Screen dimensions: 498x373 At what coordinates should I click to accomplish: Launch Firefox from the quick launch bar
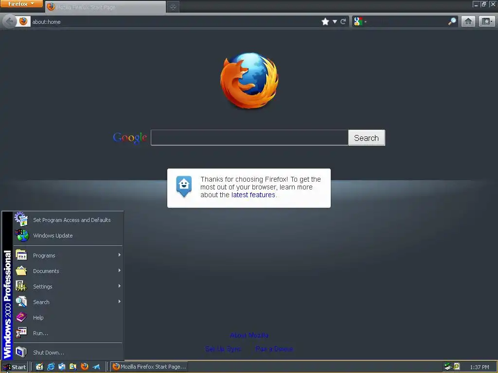(x=85, y=367)
